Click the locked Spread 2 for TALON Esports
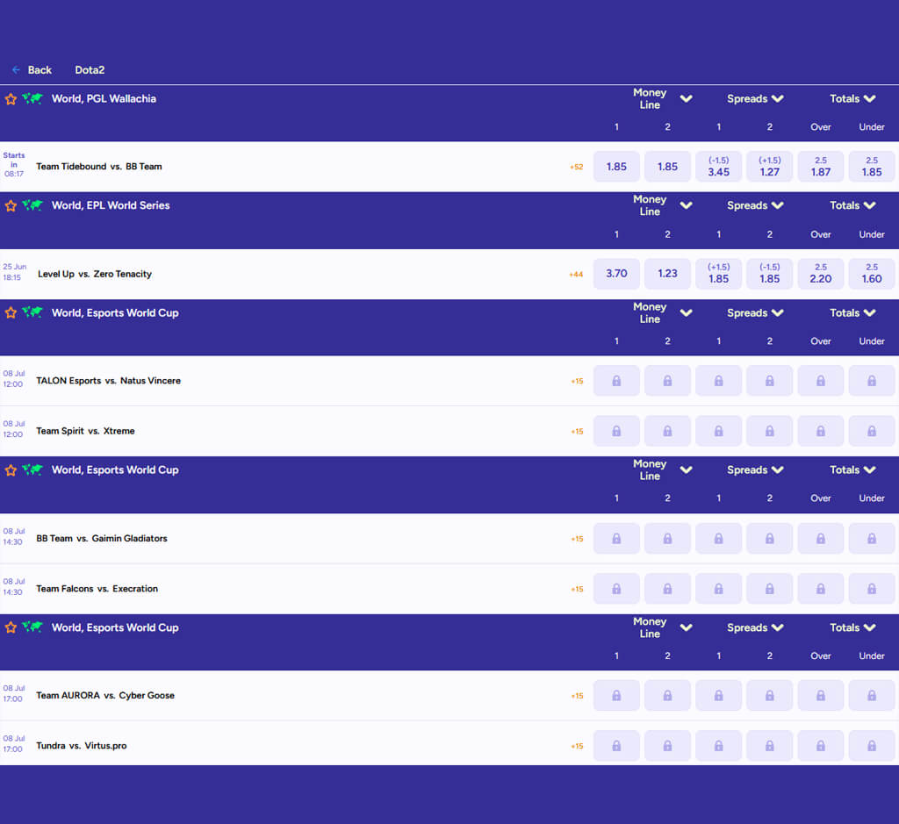This screenshot has width=899, height=824. click(x=769, y=381)
